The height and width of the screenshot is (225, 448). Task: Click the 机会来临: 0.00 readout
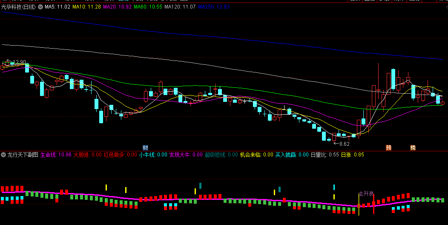click(256, 155)
